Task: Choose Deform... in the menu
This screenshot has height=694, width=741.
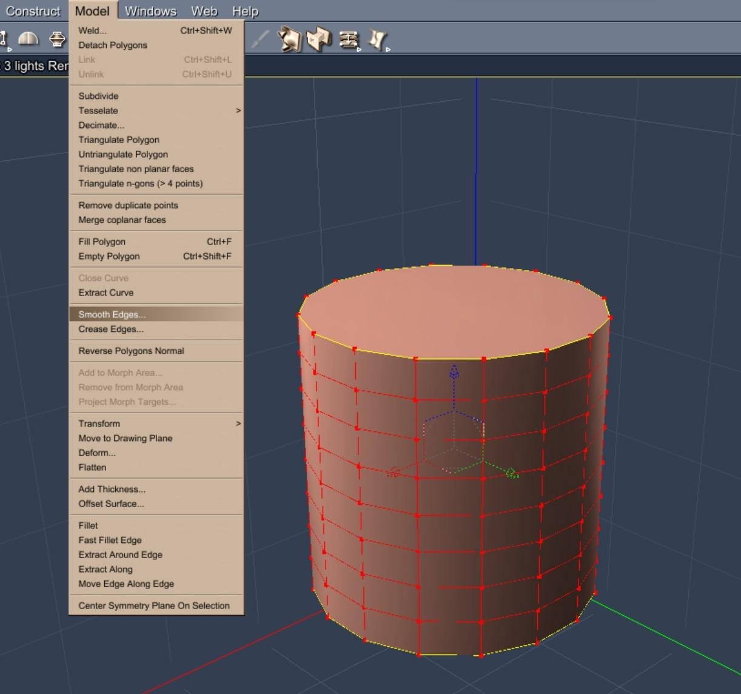Action: click(x=156, y=453)
